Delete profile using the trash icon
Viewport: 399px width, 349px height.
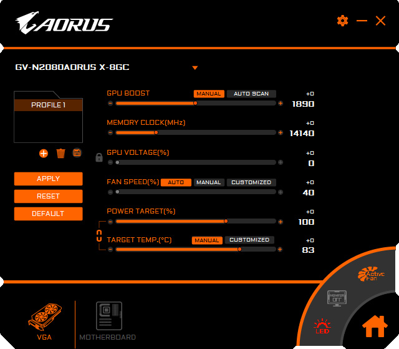tap(60, 154)
